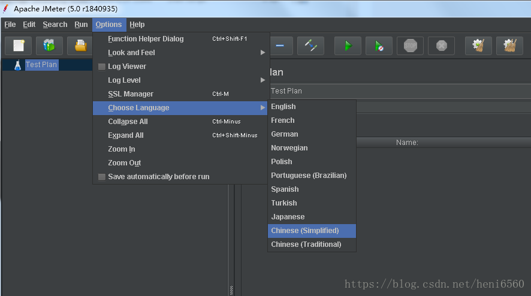Viewport: 531px width, 296px height.
Task: Open the Edit menu
Action: point(29,25)
